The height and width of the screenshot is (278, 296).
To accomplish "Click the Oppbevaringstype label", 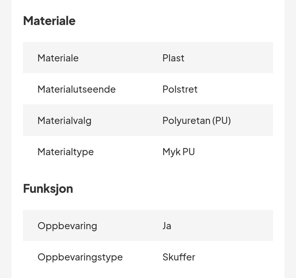I will (80, 257).
